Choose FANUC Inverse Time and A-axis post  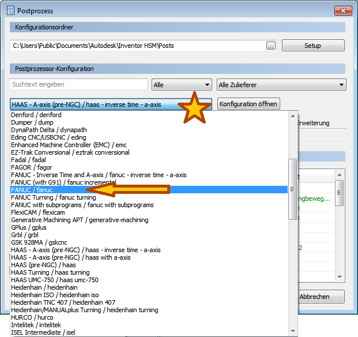(149, 175)
